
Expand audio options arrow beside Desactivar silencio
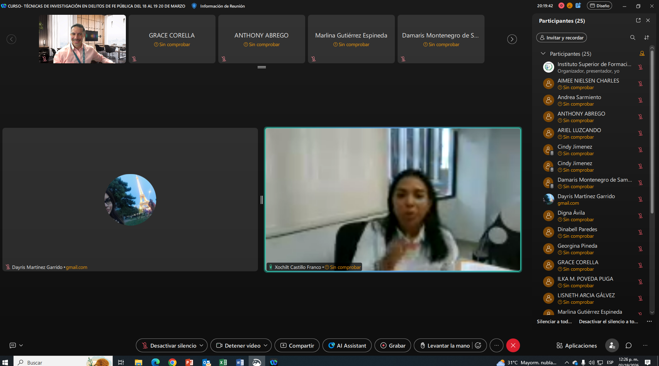point(202,345)
